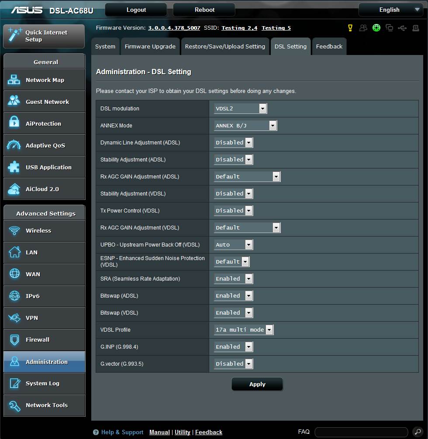Open Rx AGC GAIN Adjustment (ADSL) dropdown
Image resolution: width=428 pixels, height=439 pixels.
coord(247,177)
